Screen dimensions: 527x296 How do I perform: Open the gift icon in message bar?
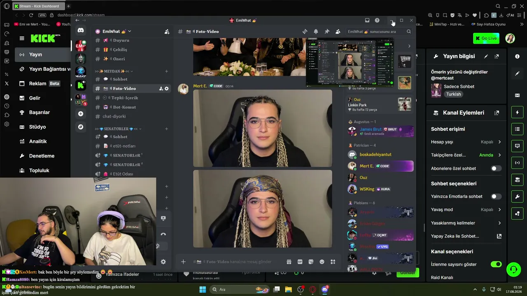coord(289,262)
